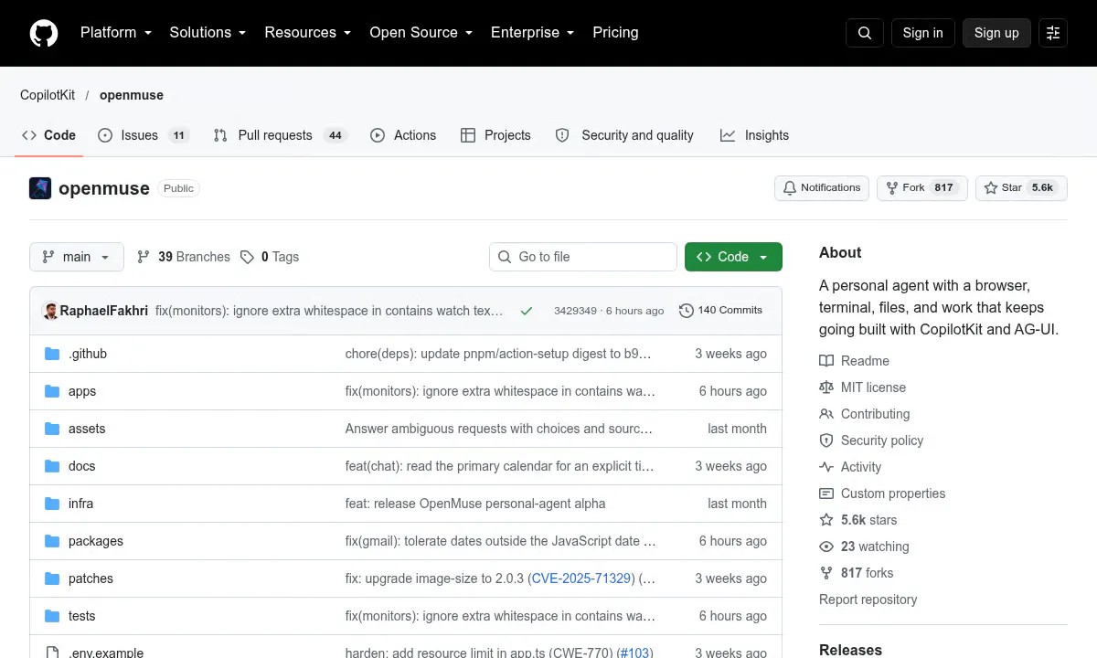Click the pulse icon beside Activity
Image resolution: width=1097 pixels, height=658 pixels.
(826, 467)
